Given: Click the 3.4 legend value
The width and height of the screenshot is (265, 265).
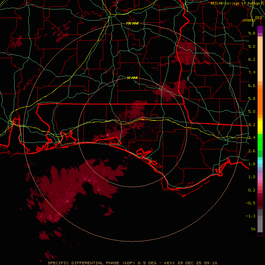Looking at the screenshot, I should (x=252, y=138).
